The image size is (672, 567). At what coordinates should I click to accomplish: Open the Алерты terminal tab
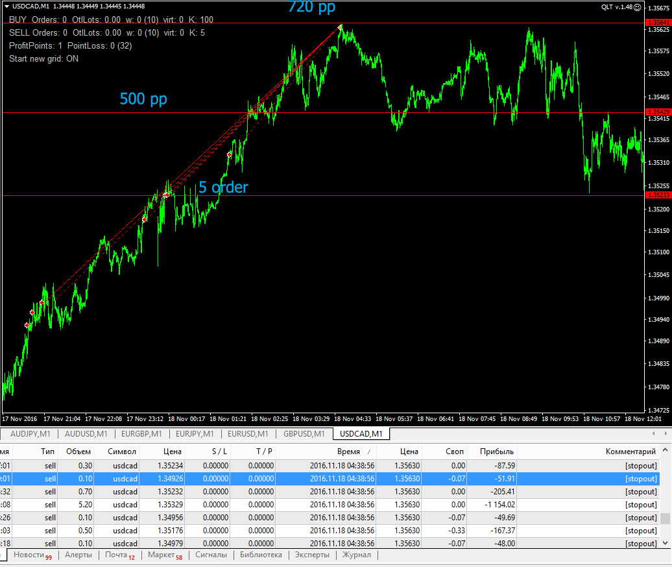(x=78, y=555)
